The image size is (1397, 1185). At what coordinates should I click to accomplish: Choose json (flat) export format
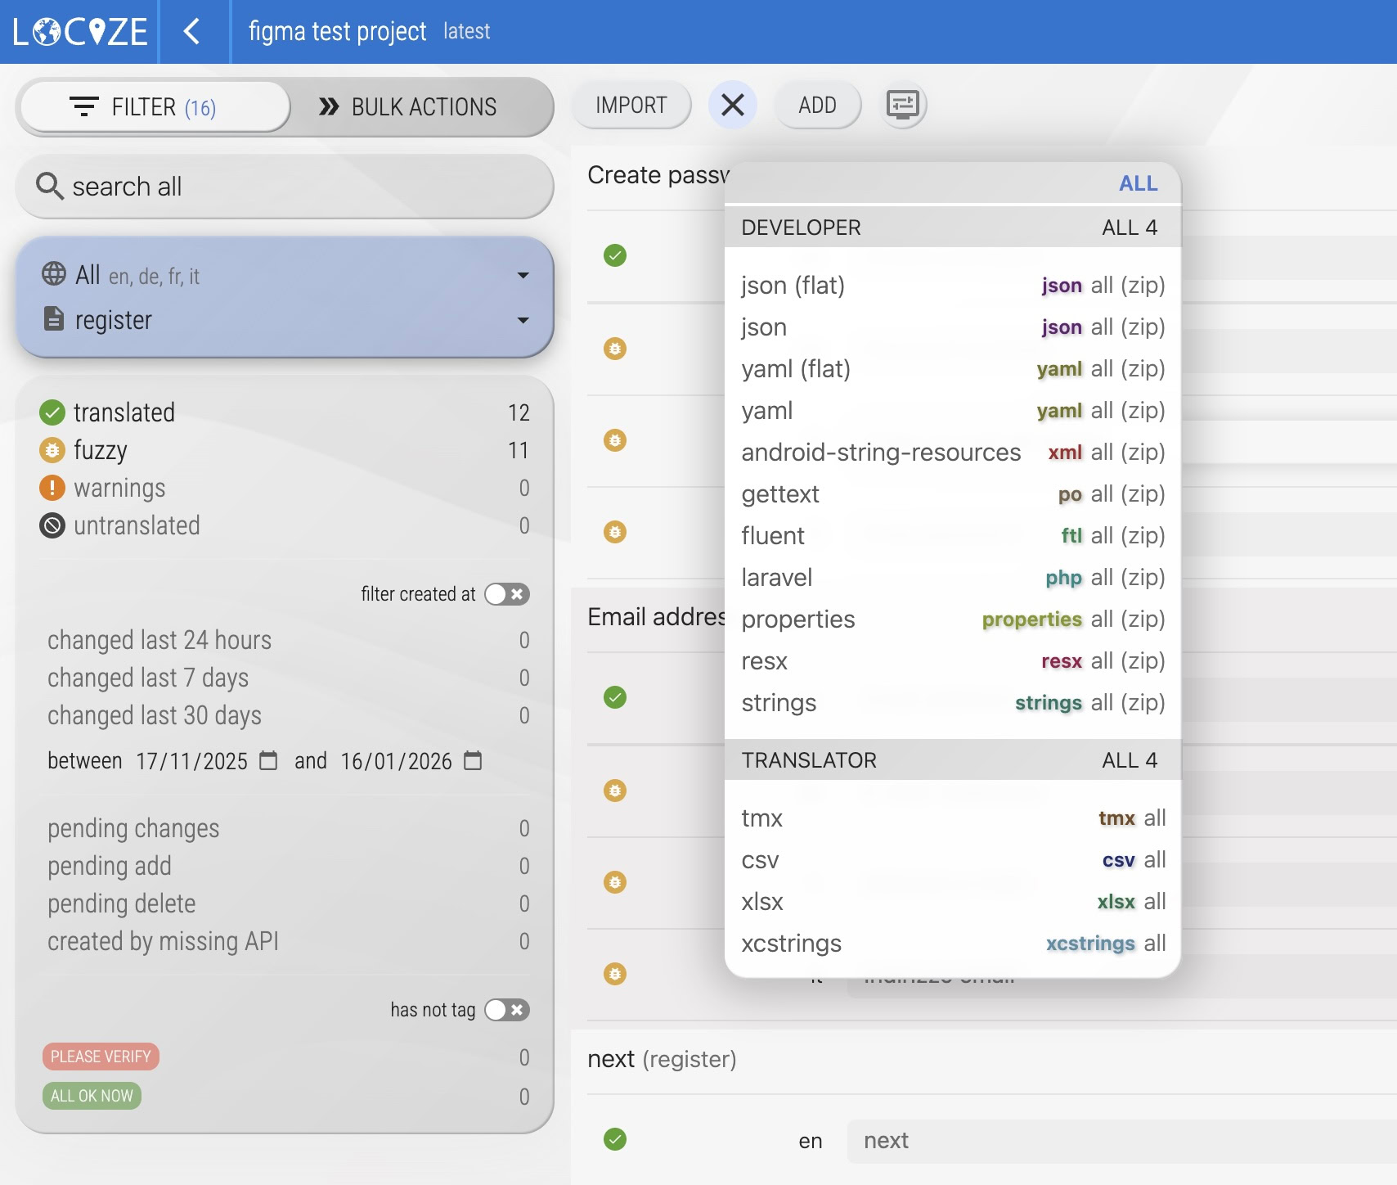(x=793, y=286)
